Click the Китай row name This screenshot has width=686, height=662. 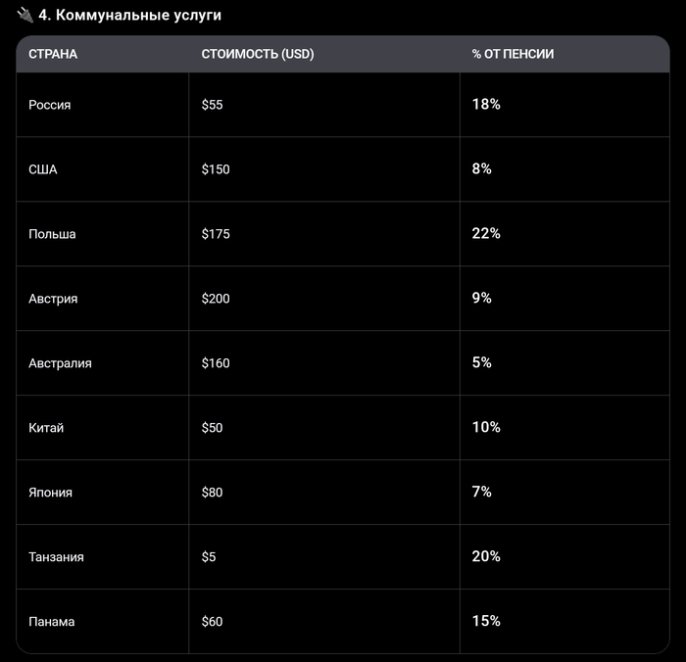pyautogui.click(x=46, y=428)
